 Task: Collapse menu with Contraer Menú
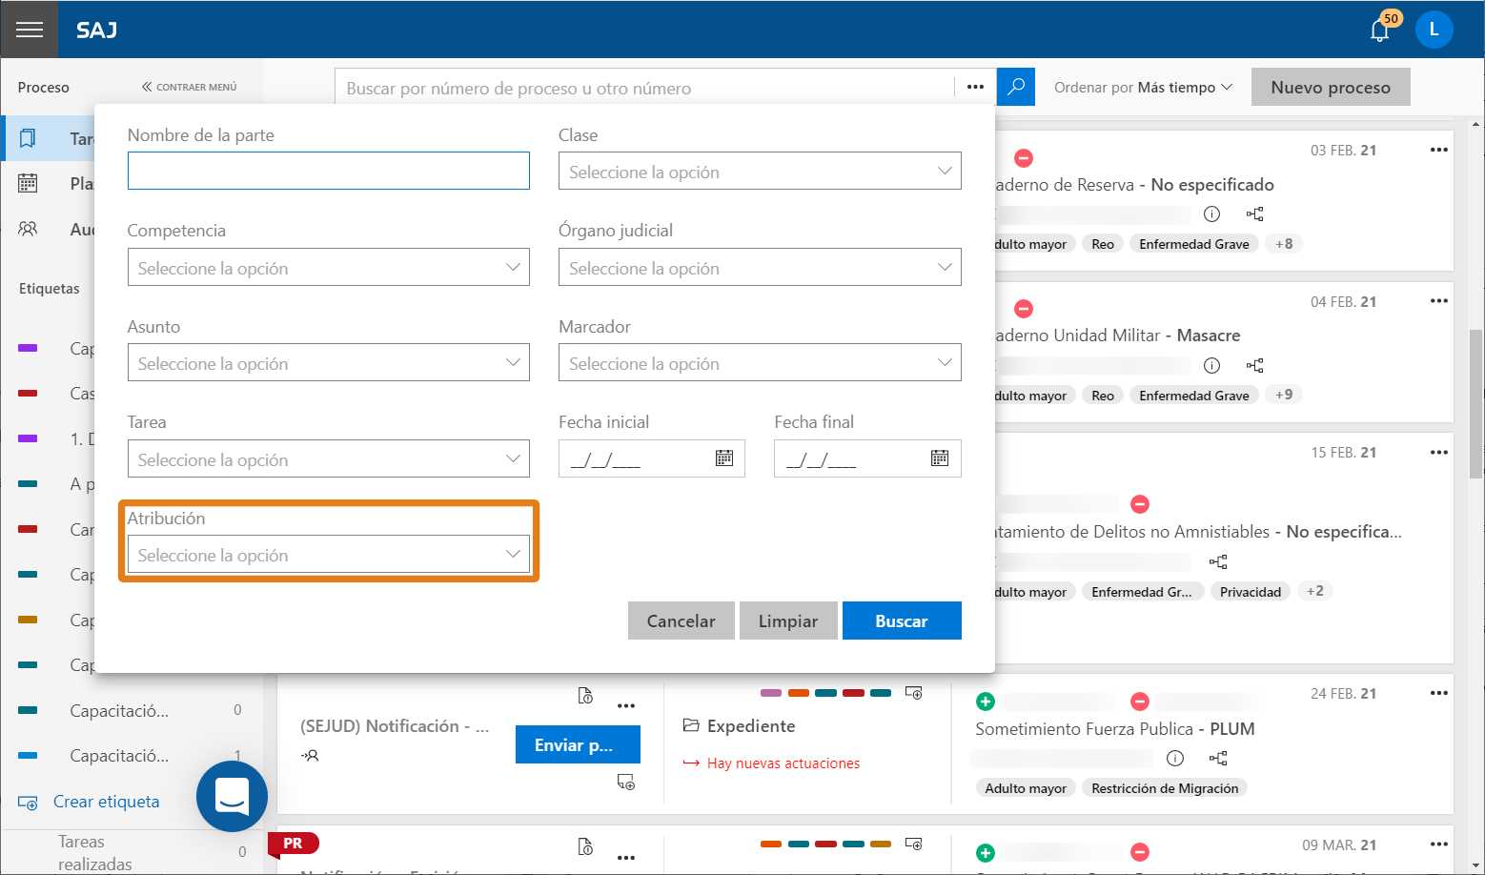click(189, 87)
